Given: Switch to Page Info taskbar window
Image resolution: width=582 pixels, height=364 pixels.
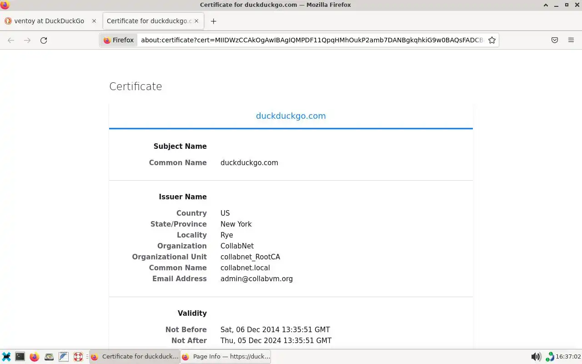Looking at the screenshot, I should [226, 357].
